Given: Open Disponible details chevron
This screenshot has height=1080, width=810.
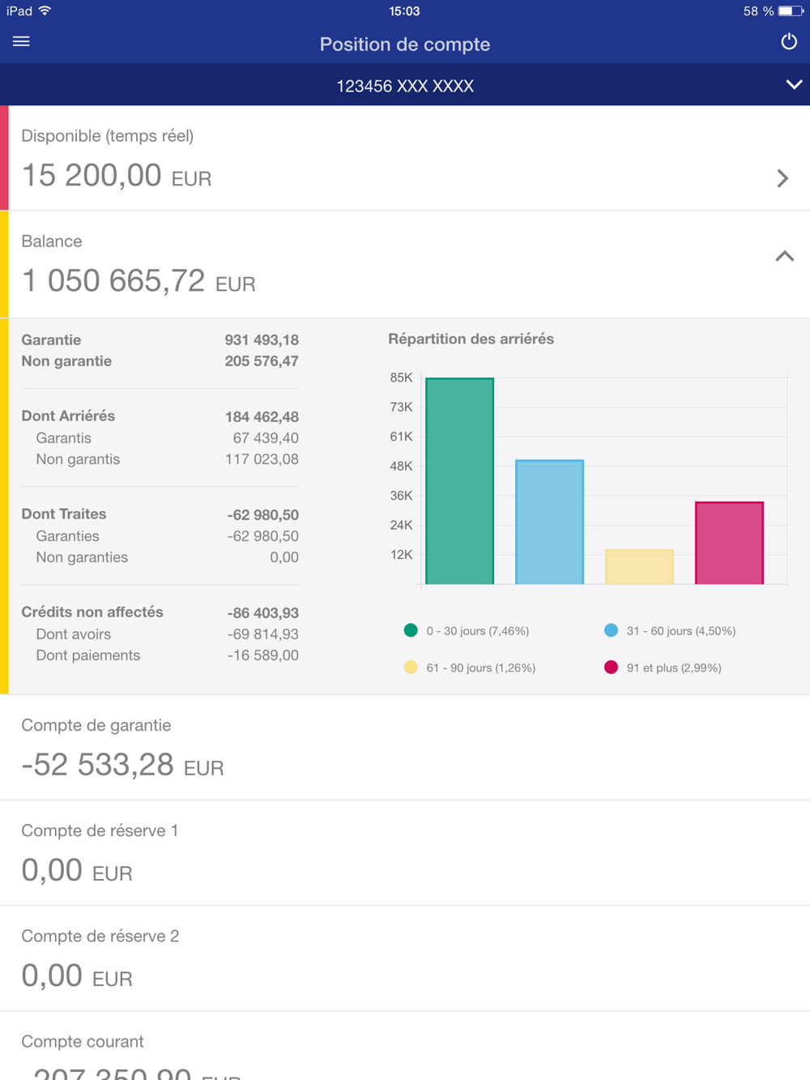Looking at the screenshot, I should click(782, 178).
